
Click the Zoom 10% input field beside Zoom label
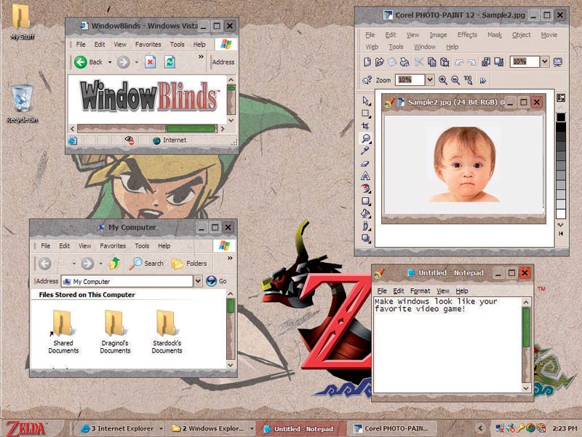click(410, 80)
